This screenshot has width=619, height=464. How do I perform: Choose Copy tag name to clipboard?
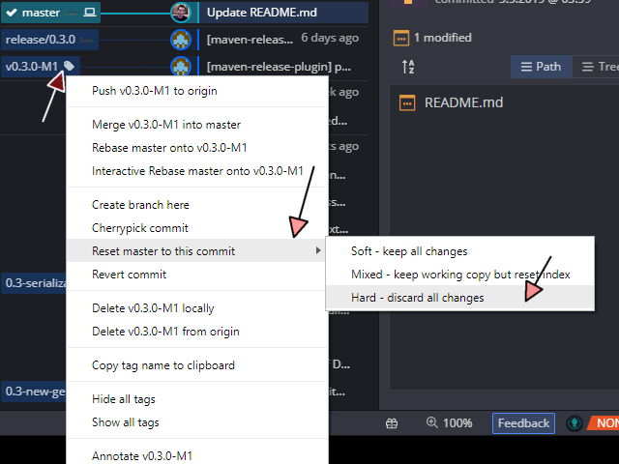[197, 365]
